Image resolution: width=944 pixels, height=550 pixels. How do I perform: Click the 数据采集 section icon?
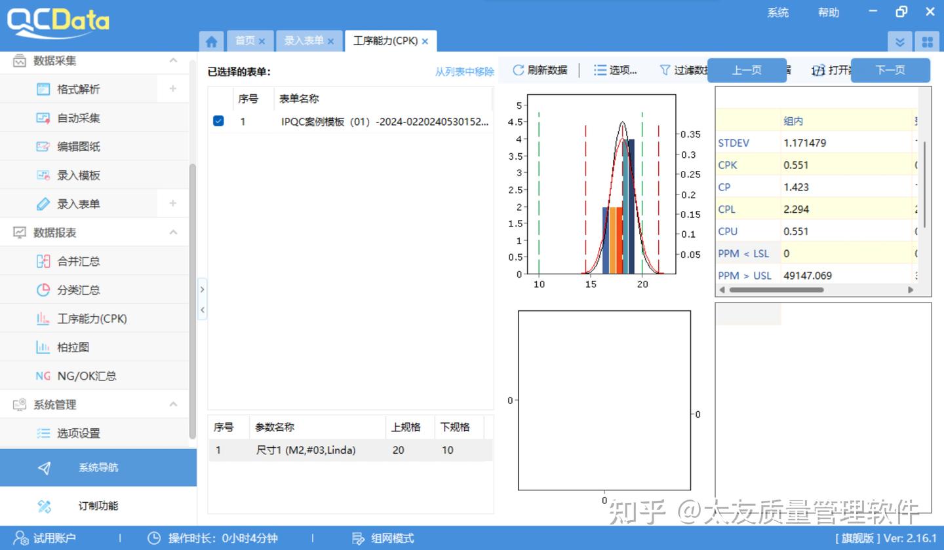tap(20, 60)
